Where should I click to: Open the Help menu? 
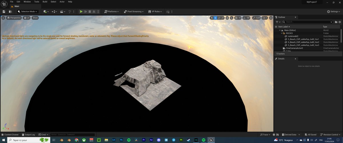(70, 2)
